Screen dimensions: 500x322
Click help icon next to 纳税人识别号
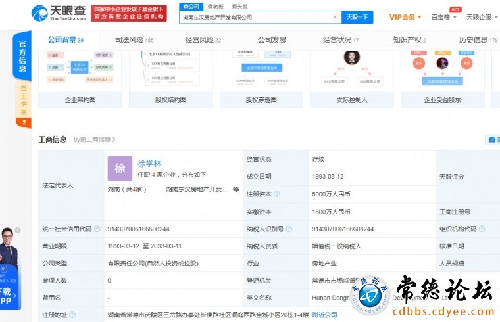tap(289, 229)
